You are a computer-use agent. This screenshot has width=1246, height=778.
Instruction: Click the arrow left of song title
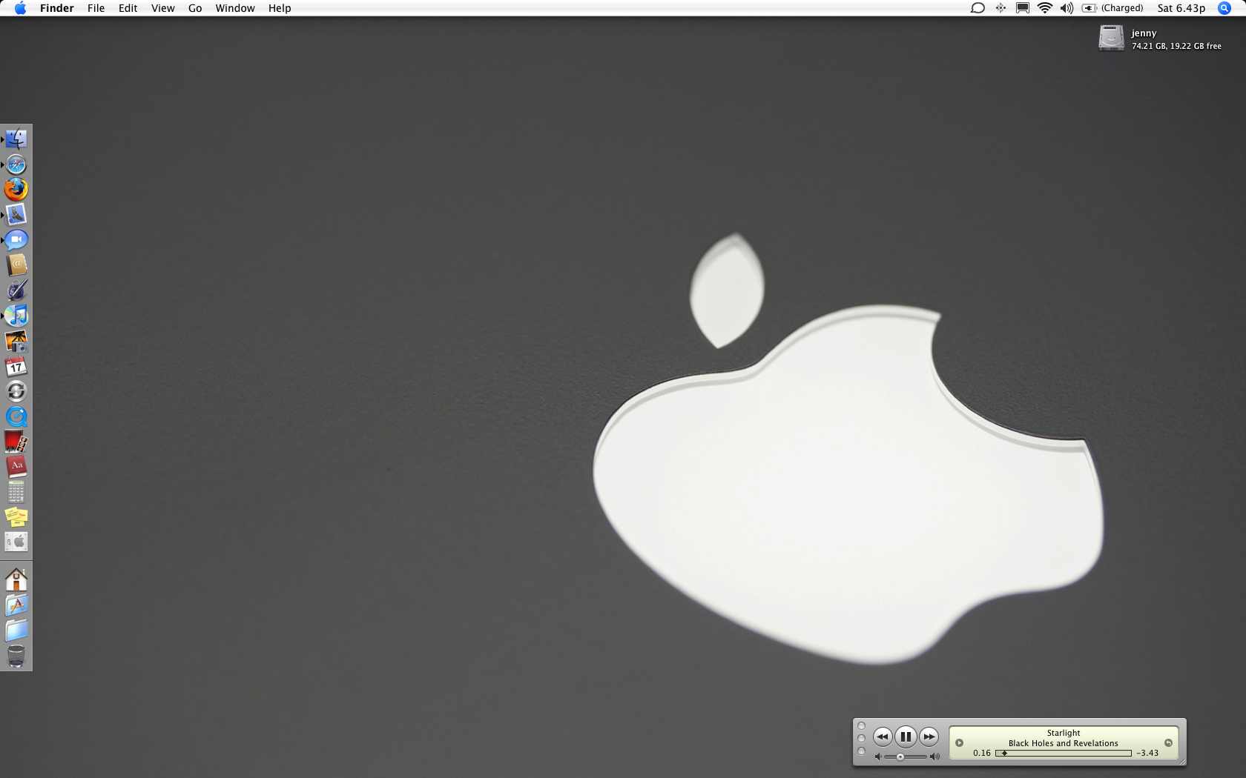point(959,742)
